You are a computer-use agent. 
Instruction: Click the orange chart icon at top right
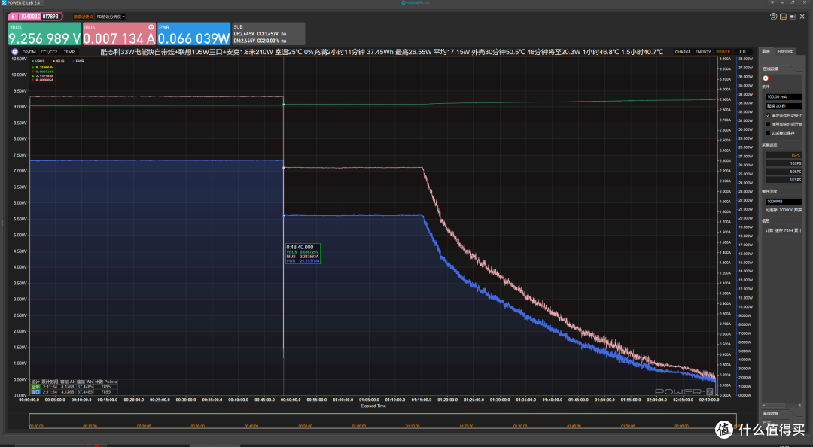tap(783, 17)
